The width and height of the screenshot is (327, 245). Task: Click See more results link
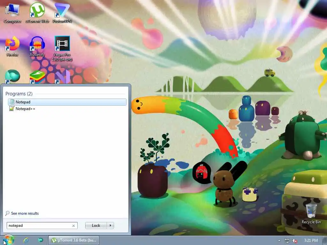25,213
